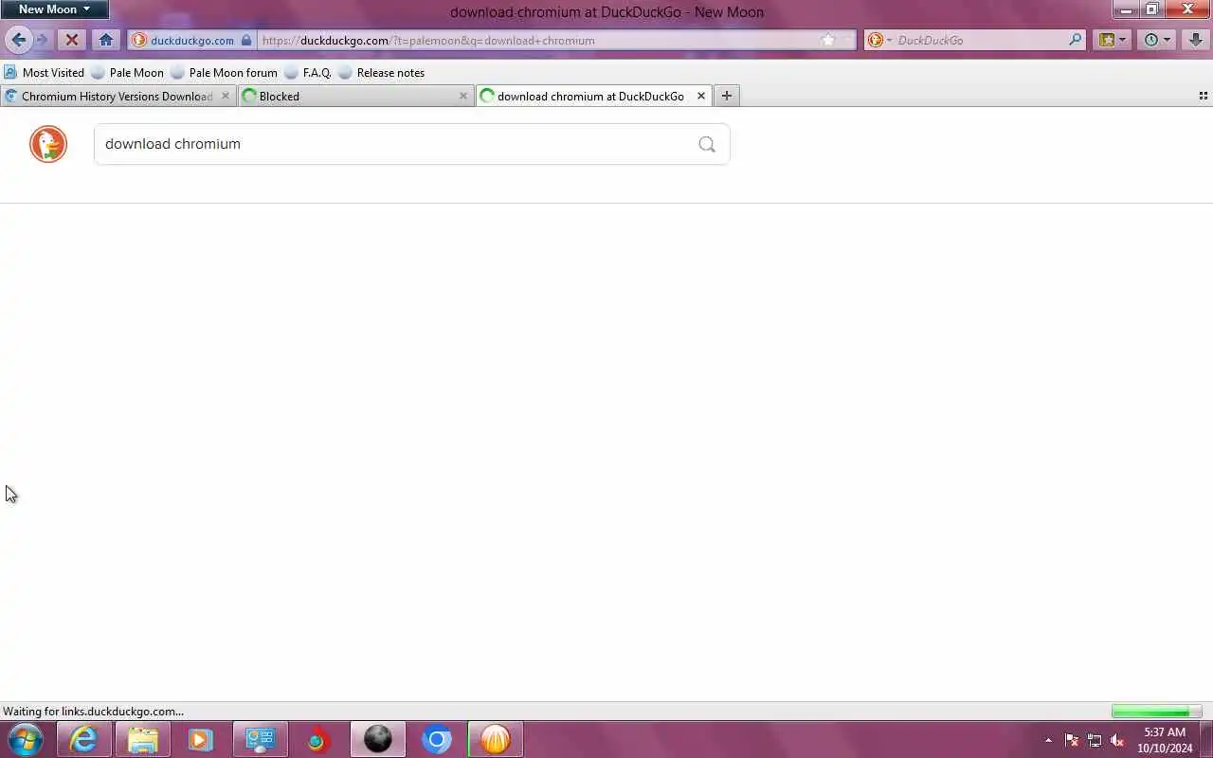Image resolution: width=1213 pixels, height=758 pixels.
Task: Click the DuckDuckGo toolbar search field
Action: coord(981,40)
